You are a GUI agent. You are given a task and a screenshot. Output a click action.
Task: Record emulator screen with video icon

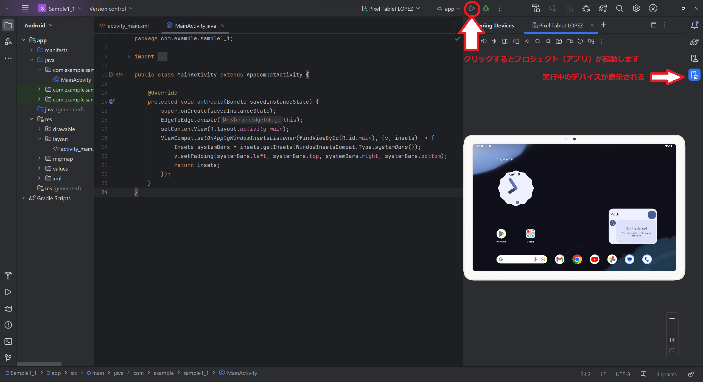coord(570,41)
